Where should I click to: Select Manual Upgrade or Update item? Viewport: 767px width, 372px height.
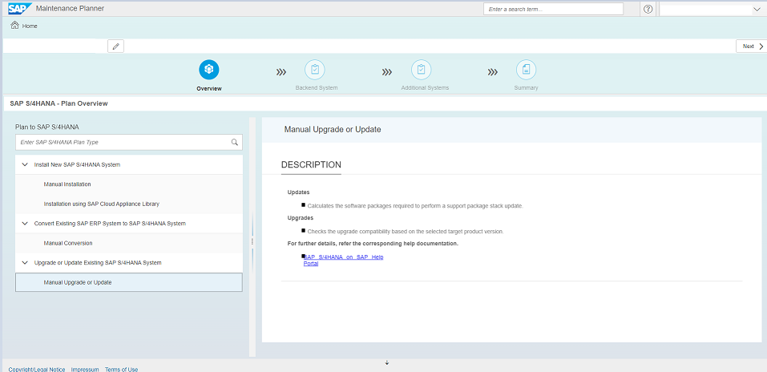(129, 282)
